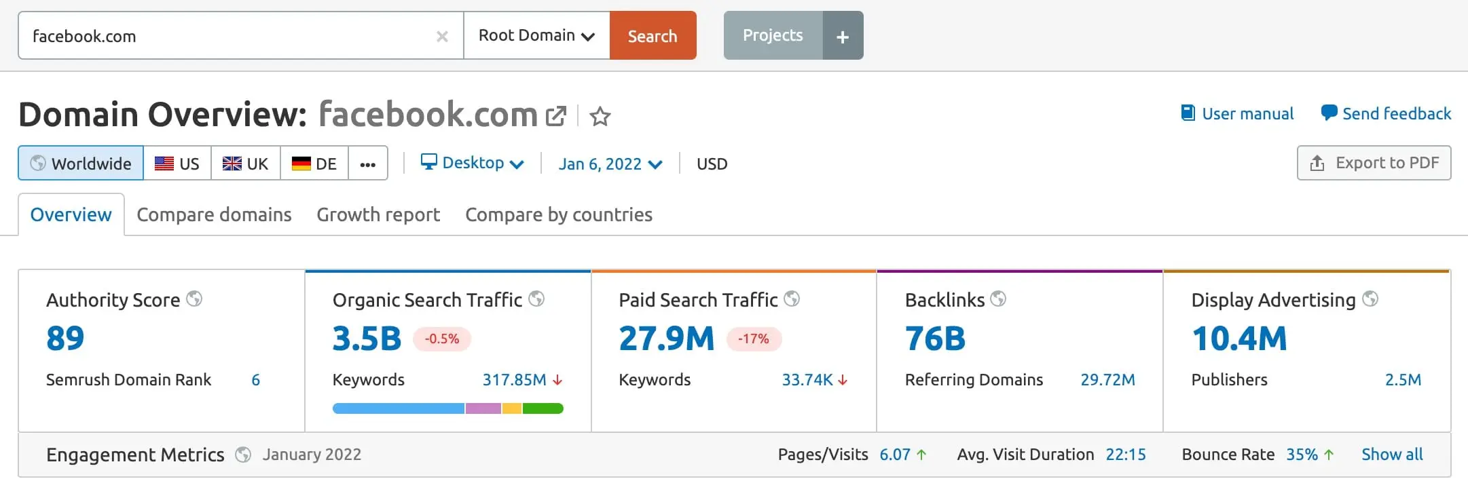
Task: Expand the Desktop device dropdown
Action: (x=473, y=164)
